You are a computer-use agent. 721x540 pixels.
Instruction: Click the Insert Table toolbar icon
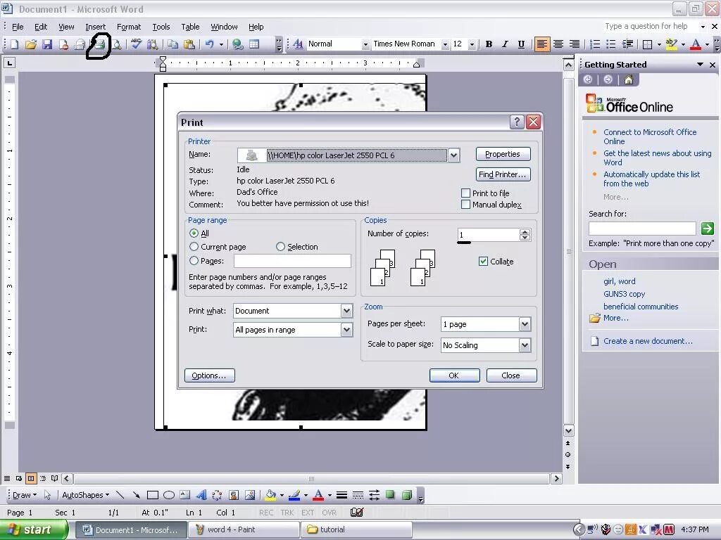point(254,44)
